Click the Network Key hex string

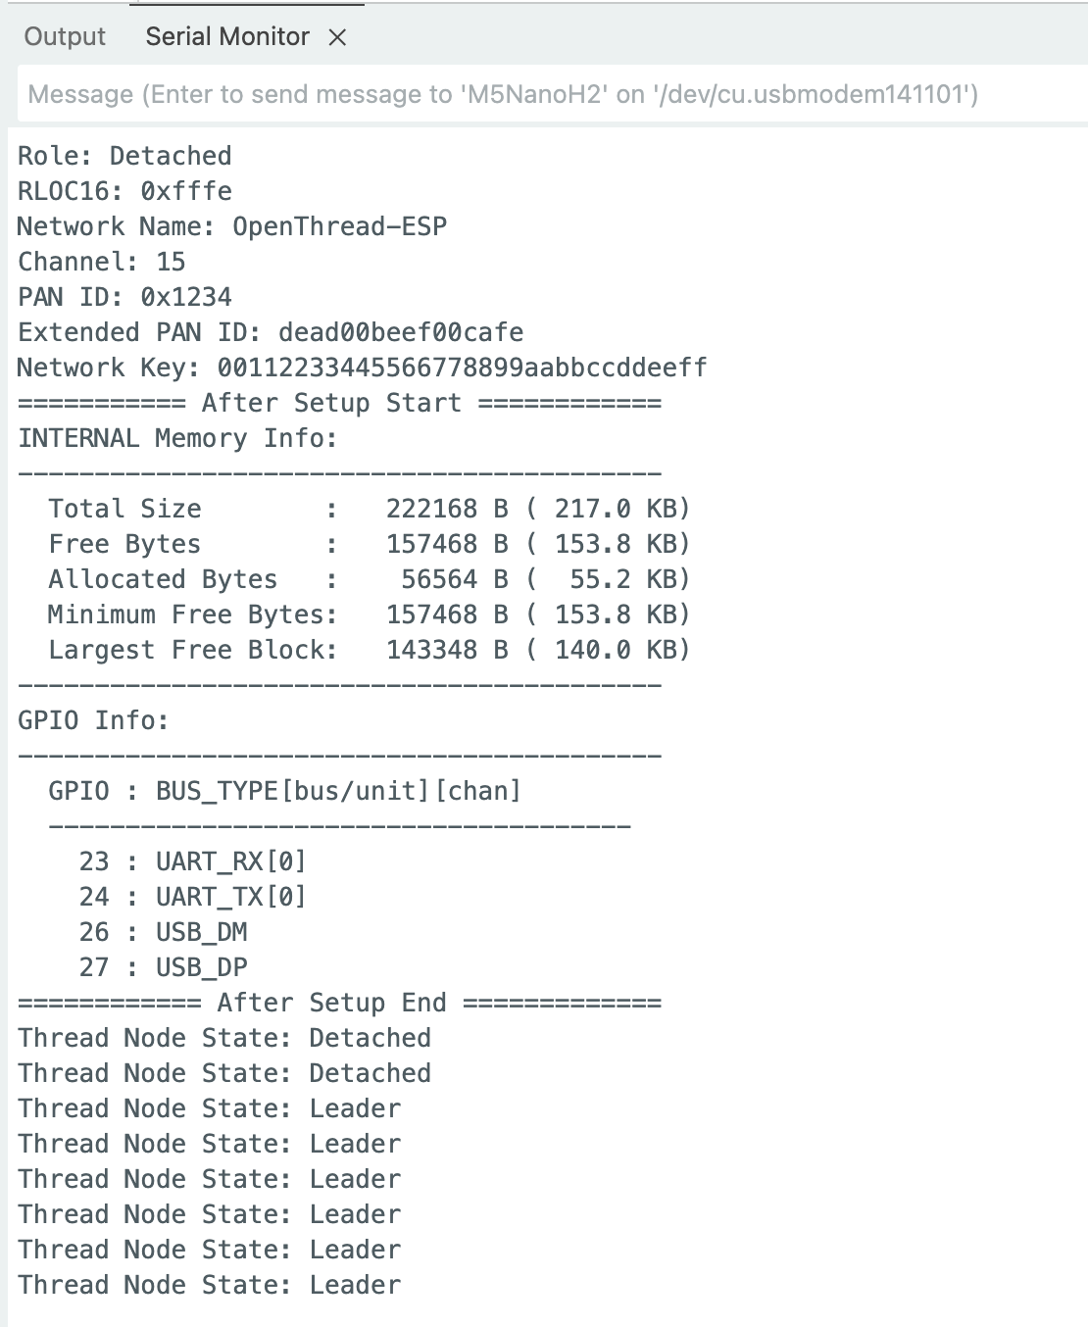coord(462,368)
